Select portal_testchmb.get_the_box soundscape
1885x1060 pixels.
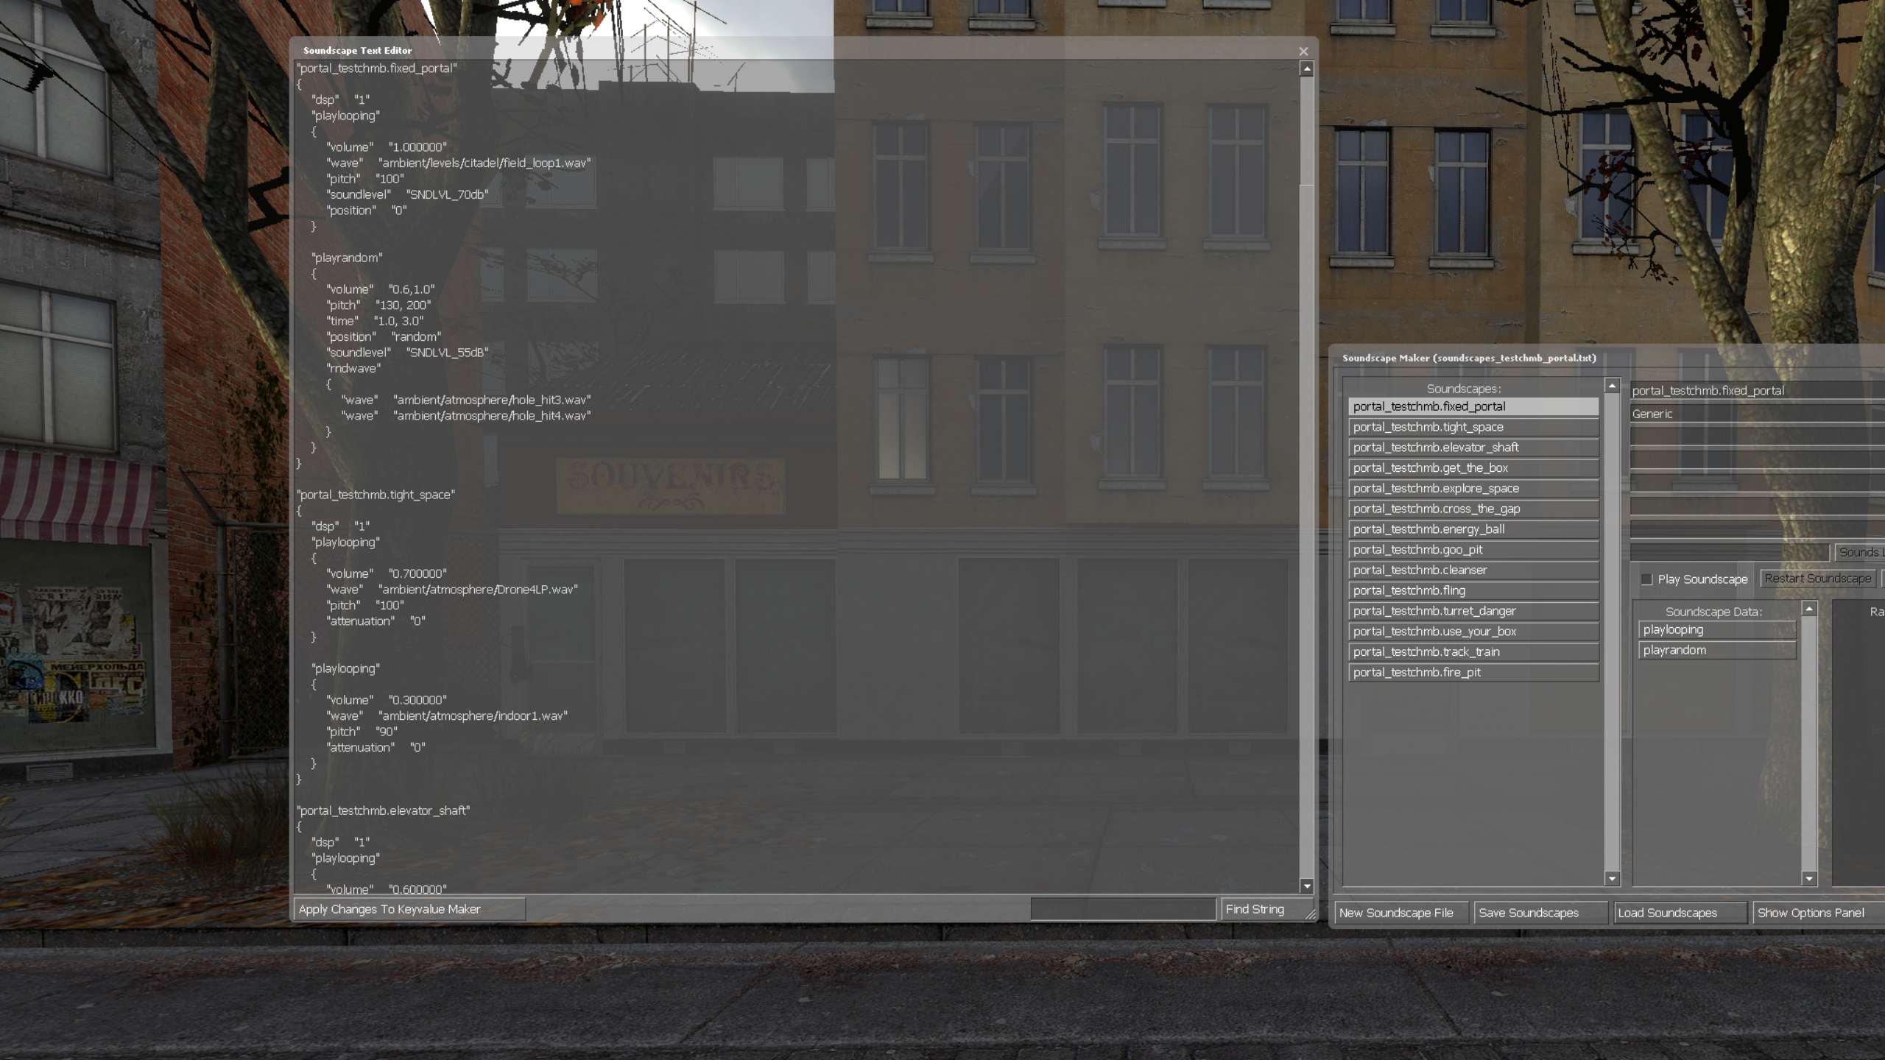[x=1473, y=468]
